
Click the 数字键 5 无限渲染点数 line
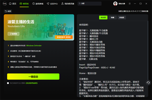click(91, 42)
